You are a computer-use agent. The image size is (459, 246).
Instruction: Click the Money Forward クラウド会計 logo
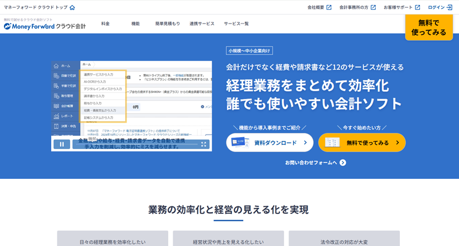pyautogui.click(x=45, y=26)
